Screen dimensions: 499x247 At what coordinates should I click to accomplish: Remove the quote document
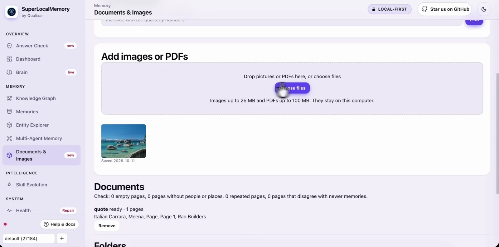(x=107, y=226)
